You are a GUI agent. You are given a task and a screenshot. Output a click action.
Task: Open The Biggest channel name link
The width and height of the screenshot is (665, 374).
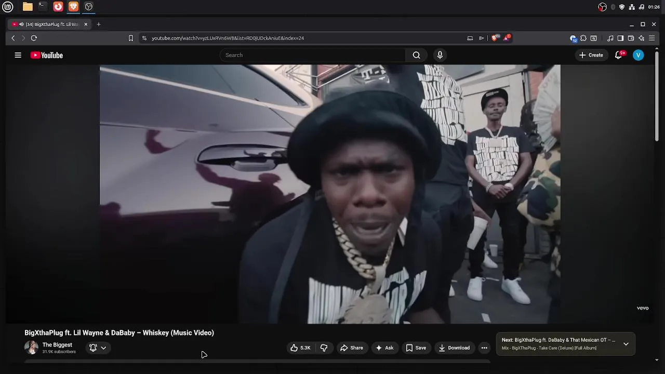[57, 345]
